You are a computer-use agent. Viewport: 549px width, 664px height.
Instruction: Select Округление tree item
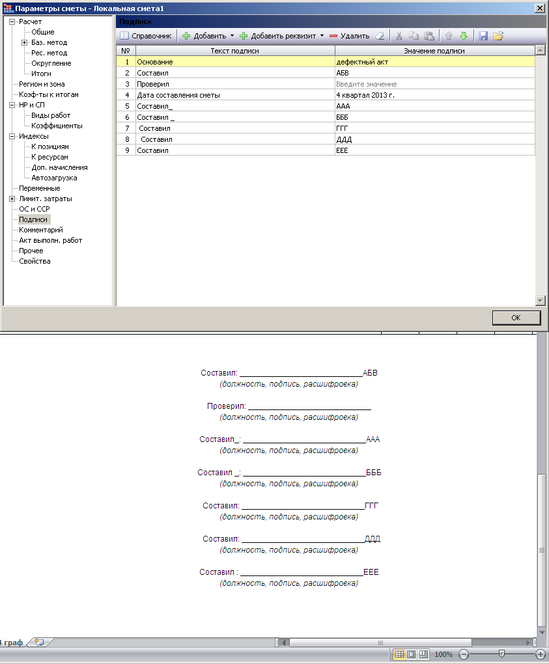tap(51, 63)
